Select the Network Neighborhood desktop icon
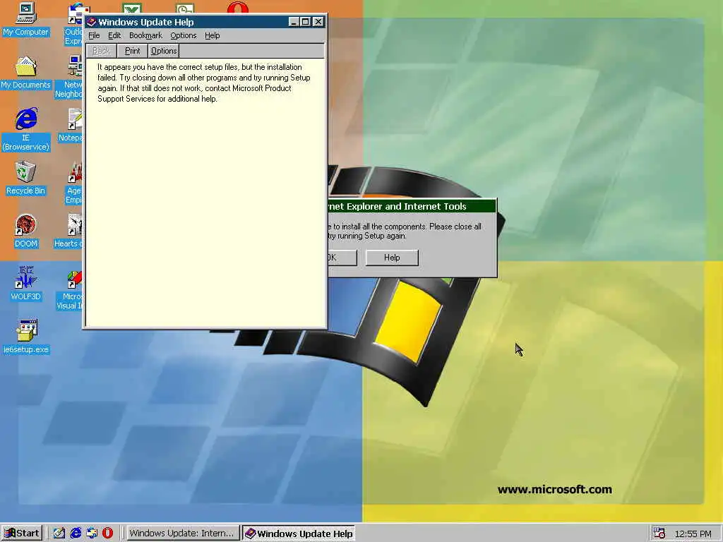Screen dimensions: 723x542 point(69,77)
